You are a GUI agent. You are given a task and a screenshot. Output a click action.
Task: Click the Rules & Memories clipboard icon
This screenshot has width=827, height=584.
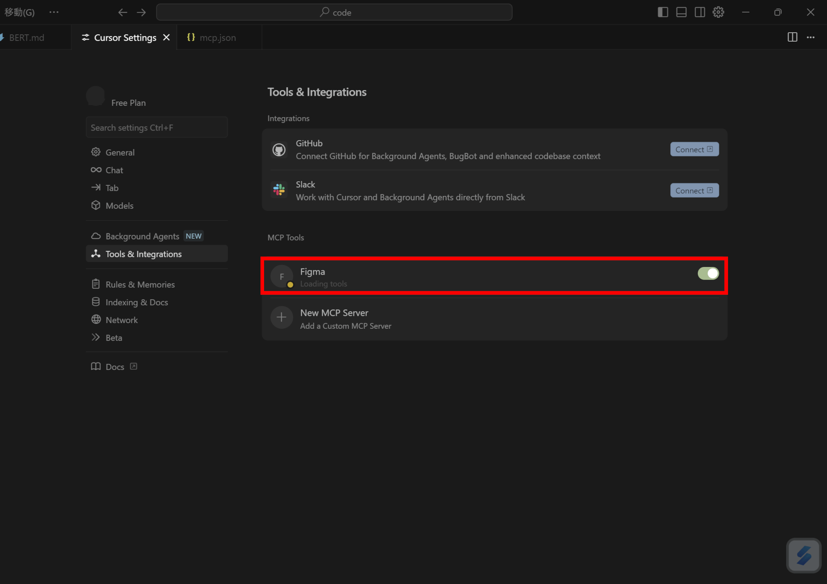(x=96, y=284)
